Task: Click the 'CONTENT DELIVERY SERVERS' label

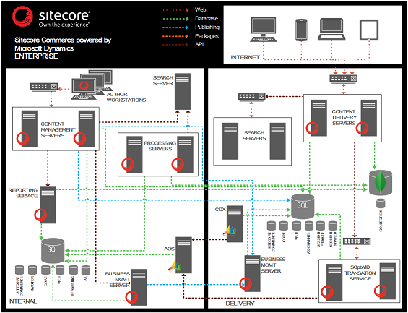Action: click(x=344, y=117)
